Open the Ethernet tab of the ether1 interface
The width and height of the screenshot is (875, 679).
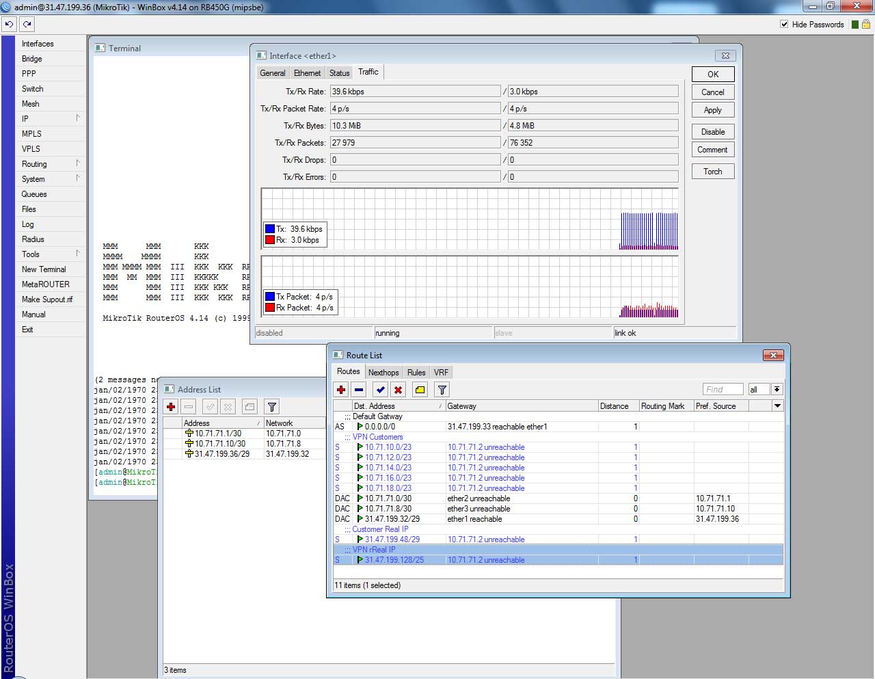(307, 73)
